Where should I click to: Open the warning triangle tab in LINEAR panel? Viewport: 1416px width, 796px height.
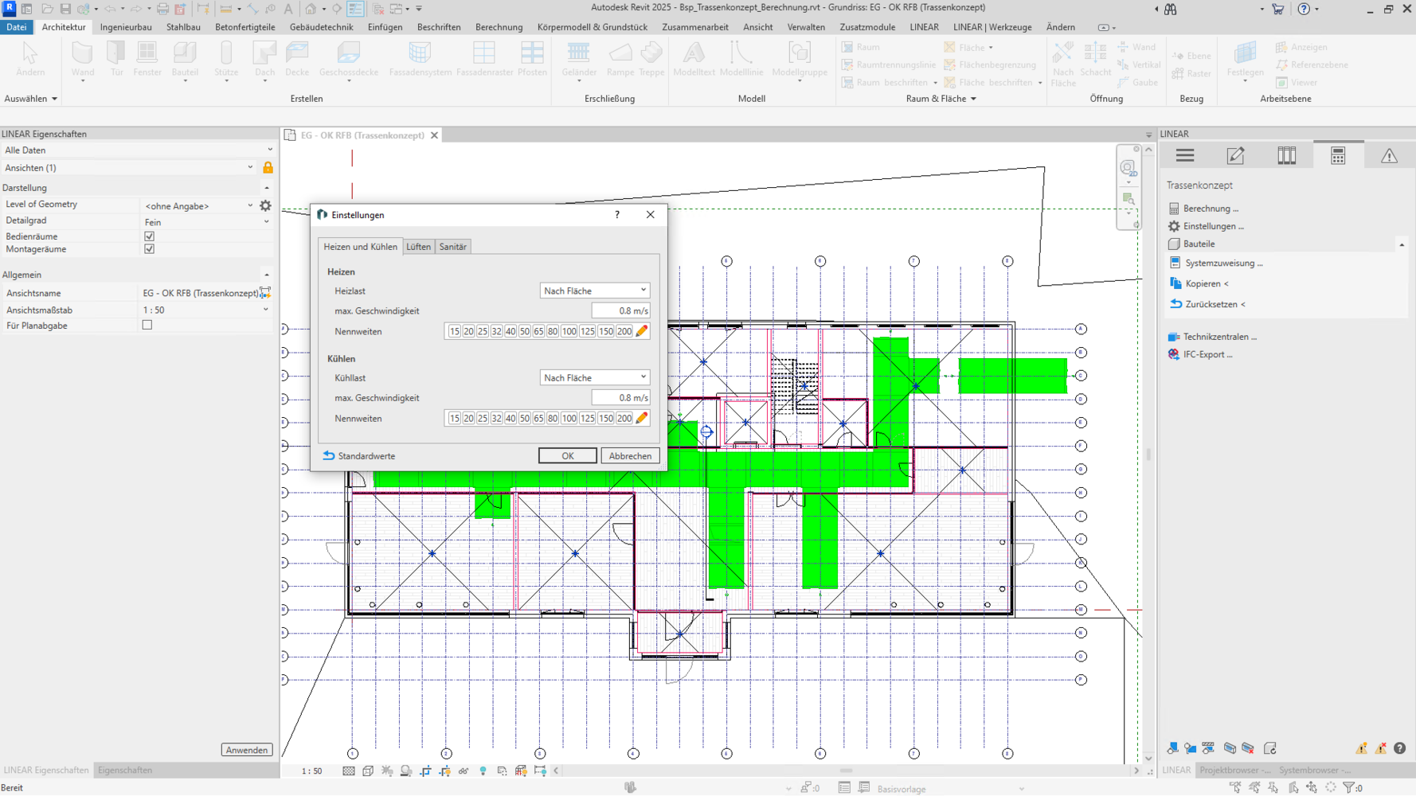point(1389,156)
